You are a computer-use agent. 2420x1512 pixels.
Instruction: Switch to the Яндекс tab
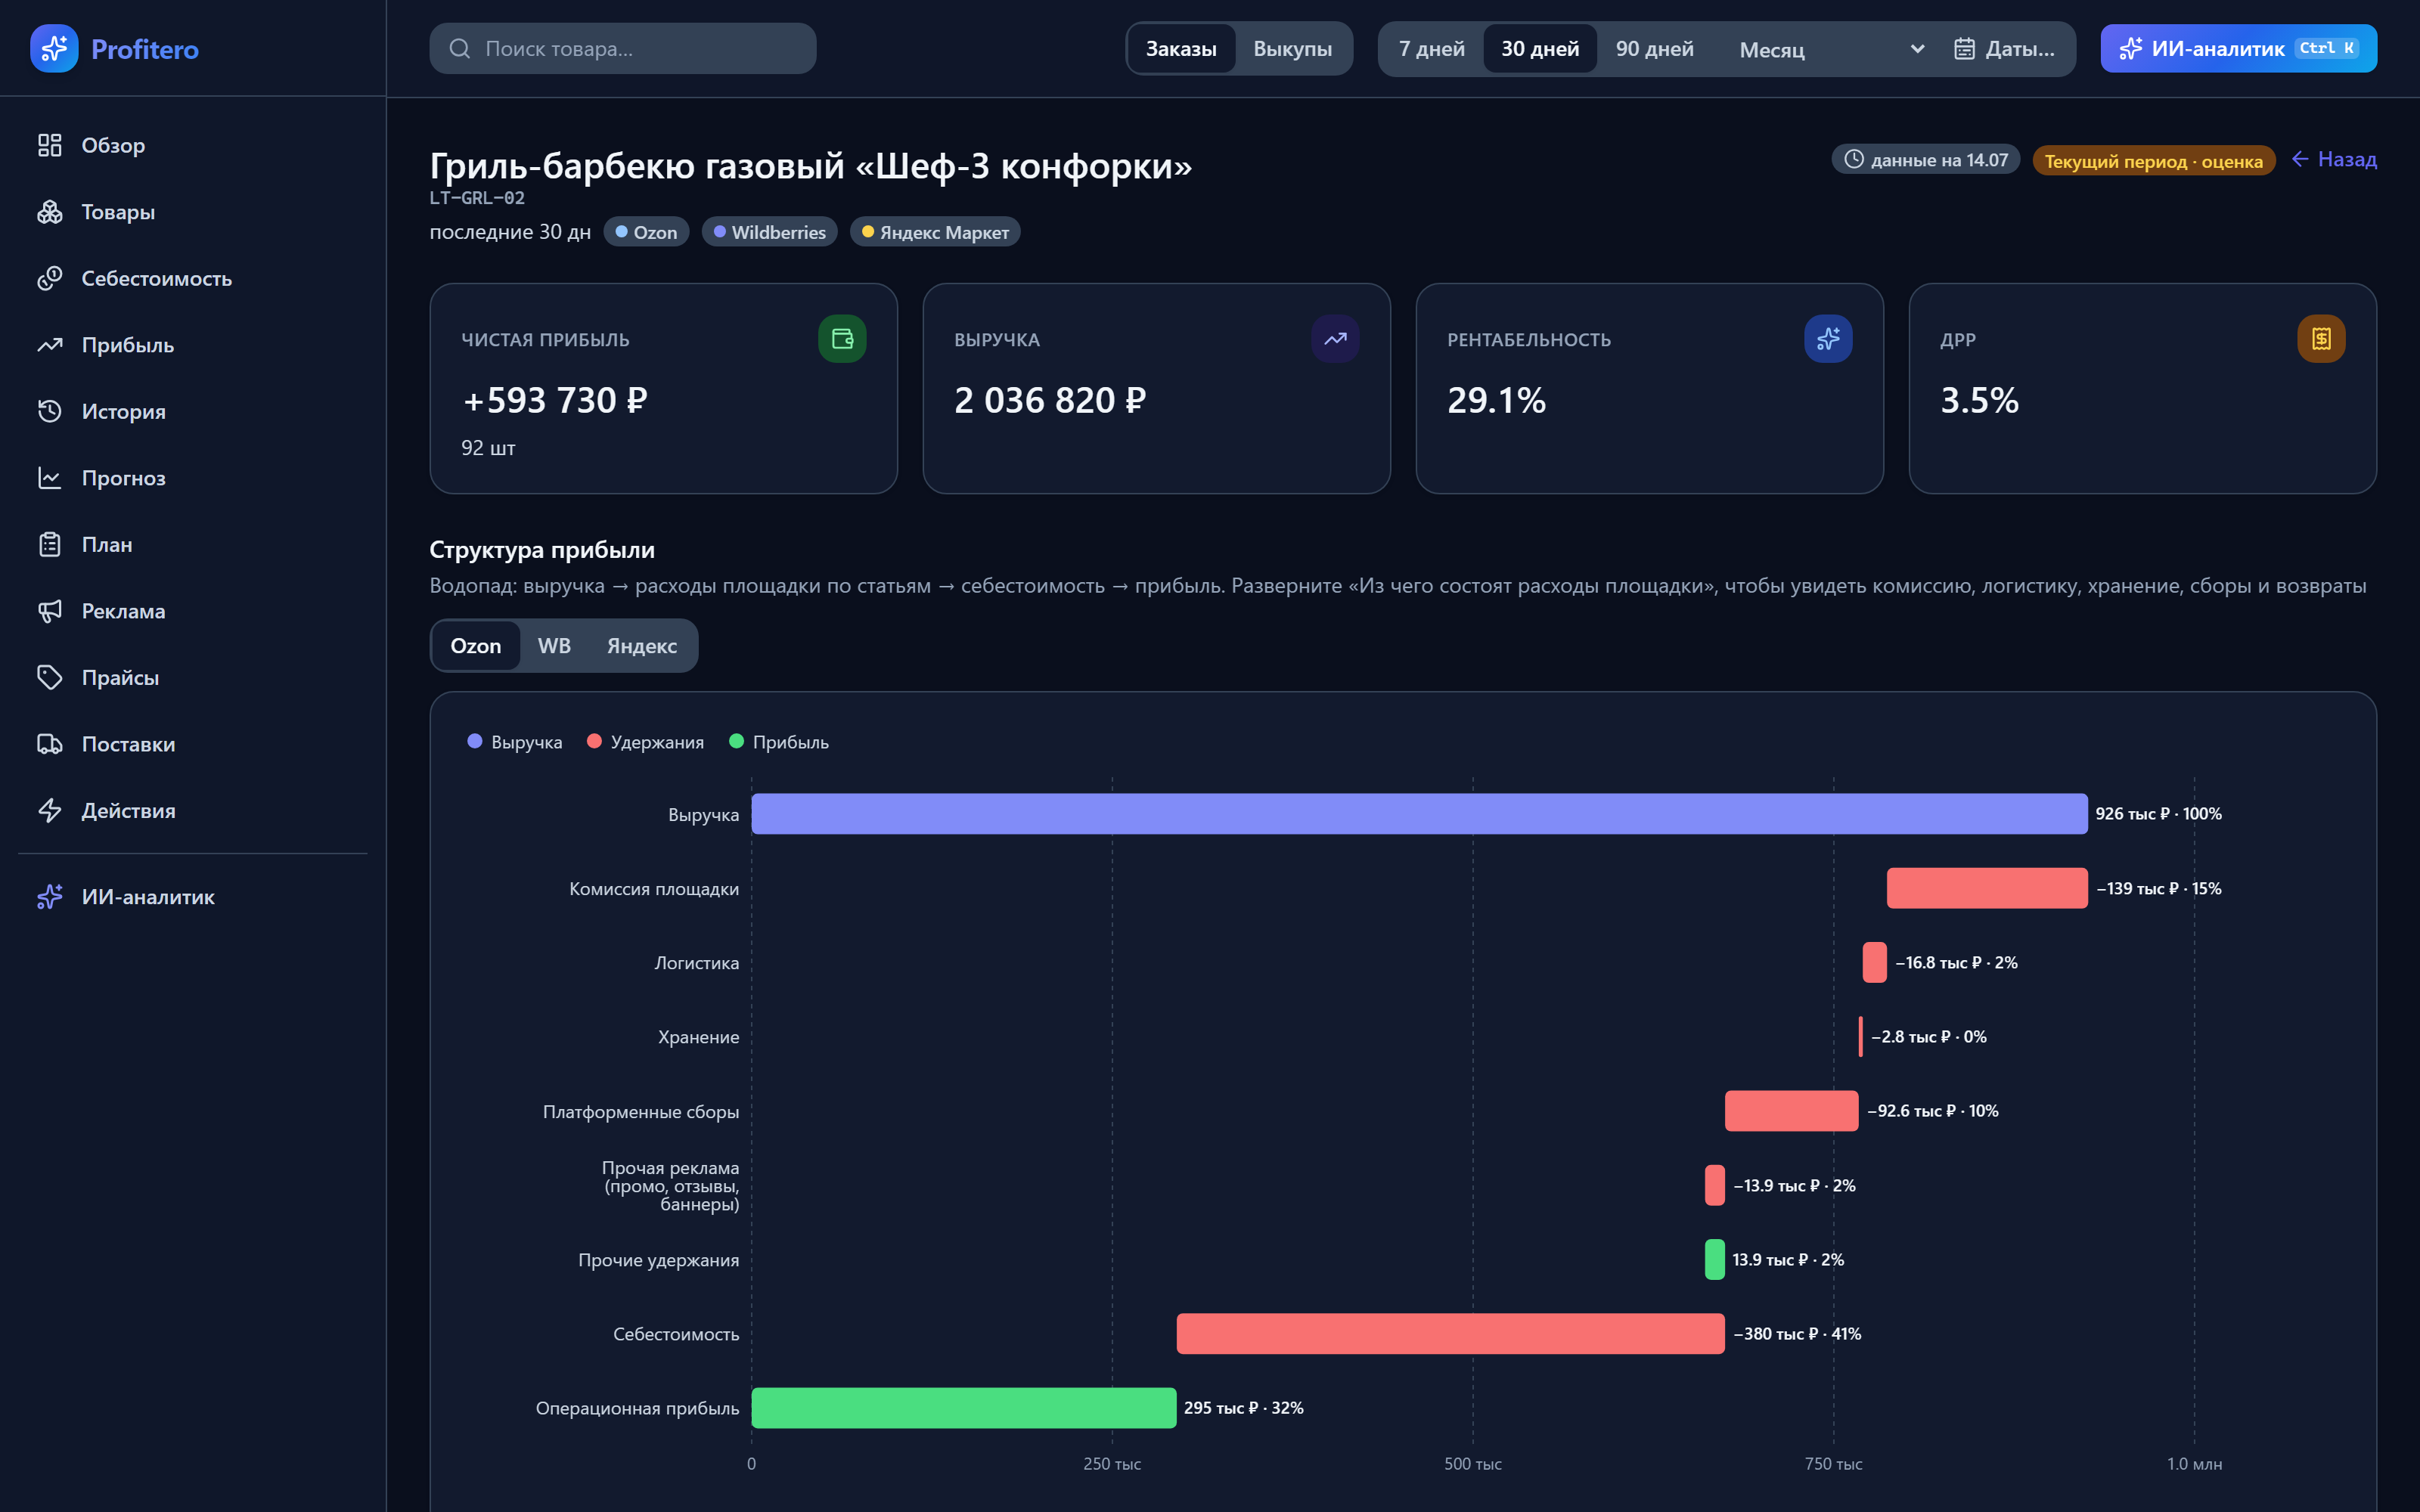point(642,646)
